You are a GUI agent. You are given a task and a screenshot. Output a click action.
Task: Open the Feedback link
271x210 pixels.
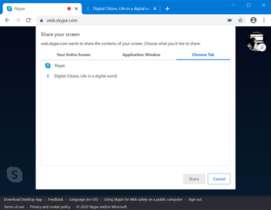click(x=56, y=200)
